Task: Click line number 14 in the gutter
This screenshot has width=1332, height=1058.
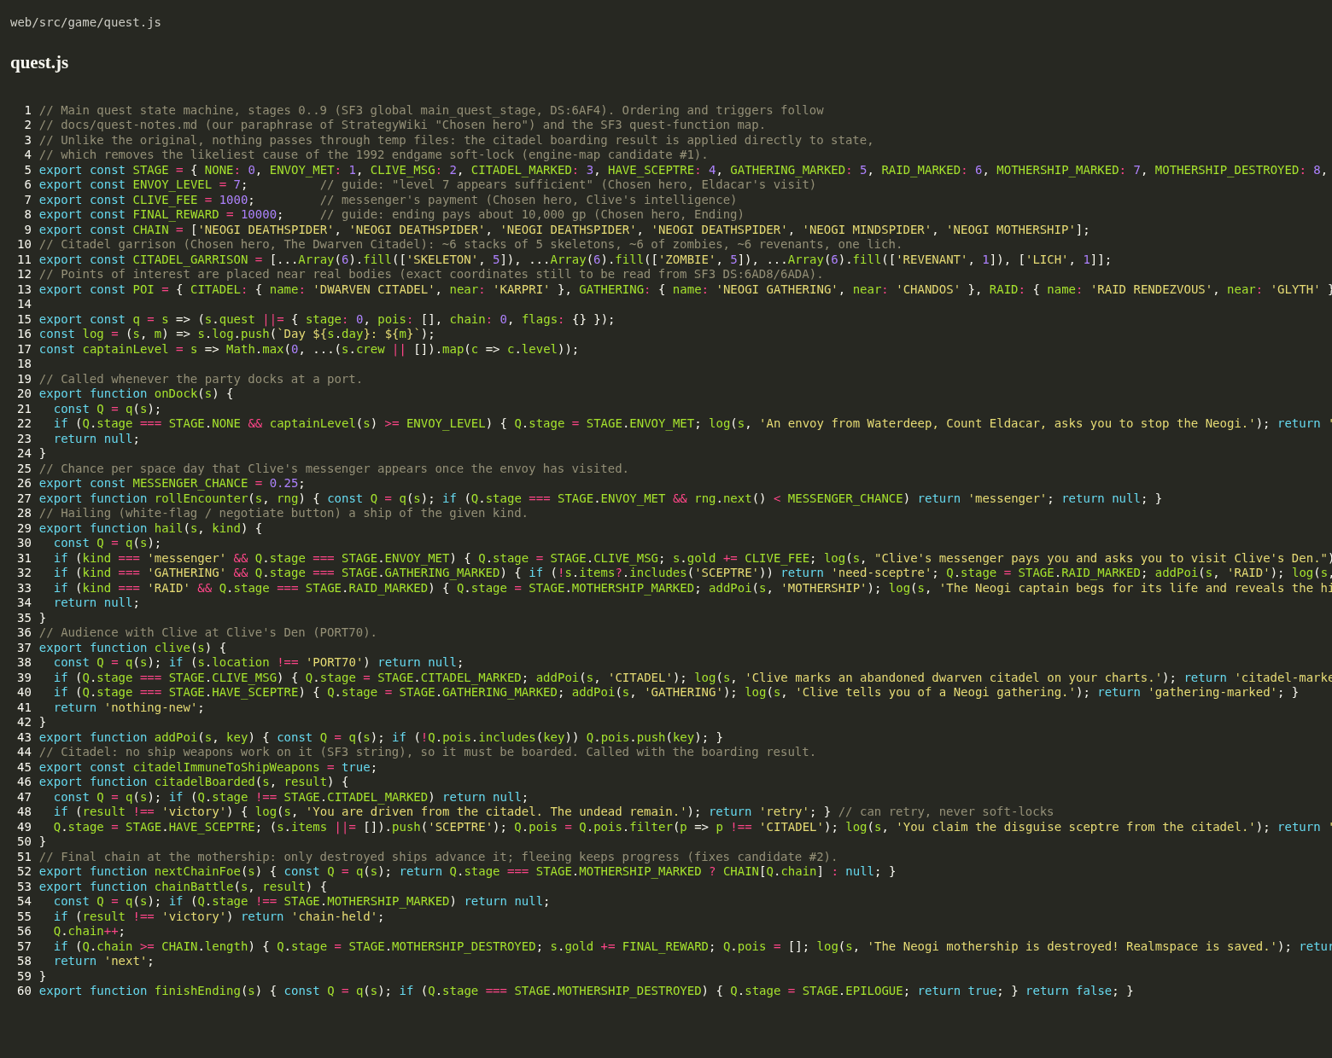Action: coord(25,304)
